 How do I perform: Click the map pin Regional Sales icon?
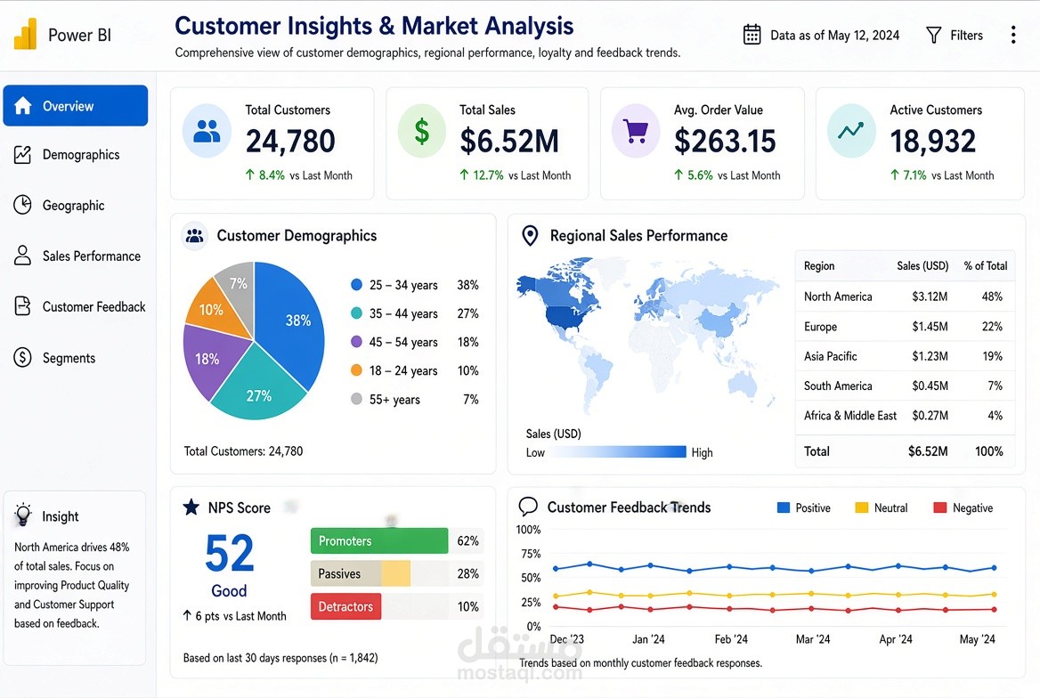pyautogui.click(x=530, y=236)
